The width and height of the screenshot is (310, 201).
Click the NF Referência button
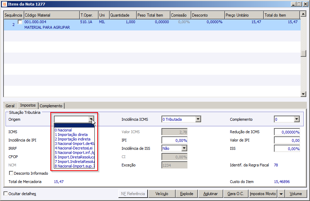[x=133, y=194]
